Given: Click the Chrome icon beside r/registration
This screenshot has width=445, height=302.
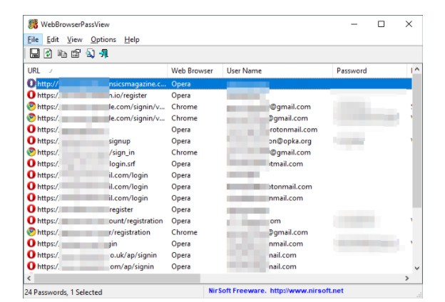Looking at the screenshot, I should click(x=31, y=232).
